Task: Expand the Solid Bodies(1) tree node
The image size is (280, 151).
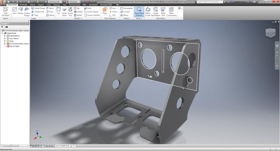Action: [x=5, y=36]
